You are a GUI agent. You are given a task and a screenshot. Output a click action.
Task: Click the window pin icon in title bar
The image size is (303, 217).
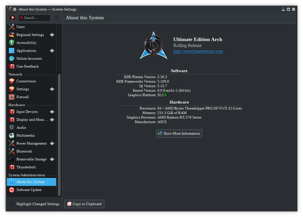[x=15, y=9]
